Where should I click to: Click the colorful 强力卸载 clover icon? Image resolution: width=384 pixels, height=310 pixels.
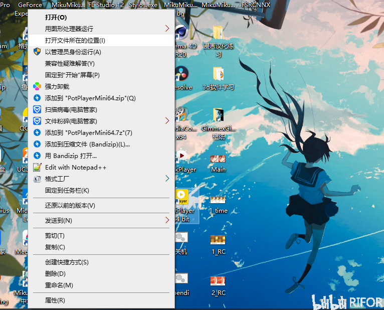pos(37,86)
